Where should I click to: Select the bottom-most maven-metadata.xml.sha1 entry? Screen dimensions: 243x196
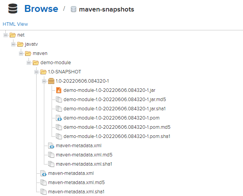pos(76,192)
